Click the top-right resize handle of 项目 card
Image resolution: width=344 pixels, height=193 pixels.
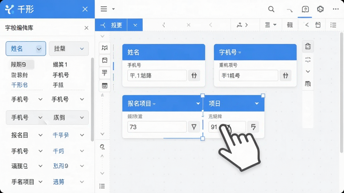263,95
